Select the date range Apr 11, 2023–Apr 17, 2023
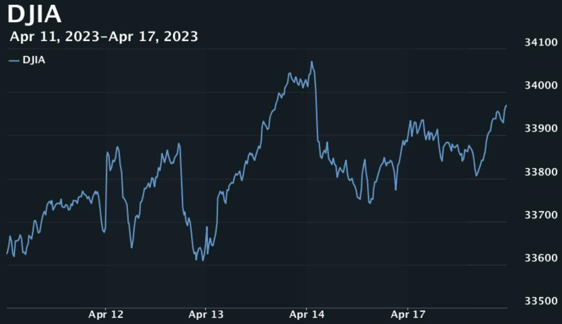The height and width of the screenshot is (324, 562). [104, 37]
